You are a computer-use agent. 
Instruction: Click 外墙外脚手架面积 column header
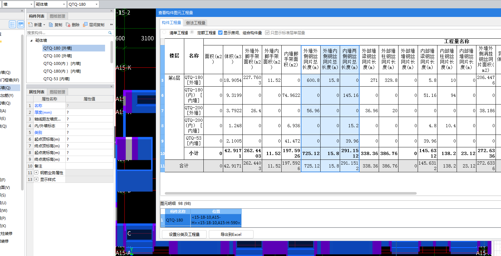pos(252,59)
